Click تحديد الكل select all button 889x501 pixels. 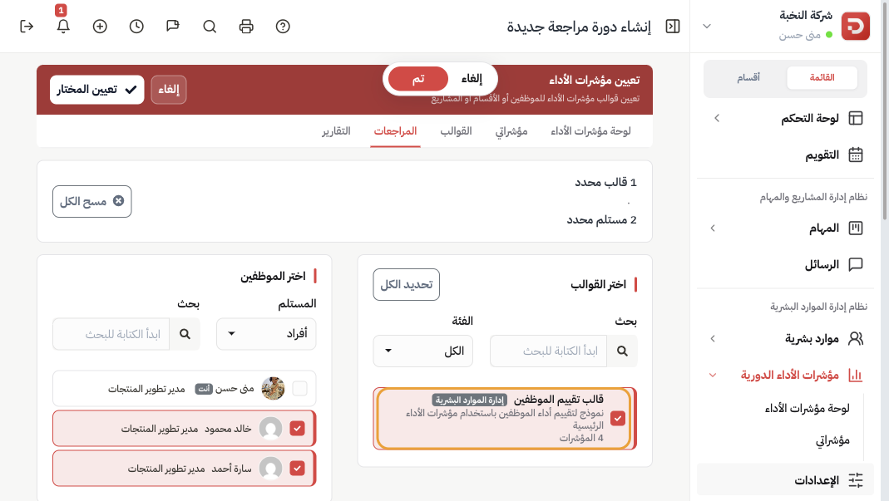tap(406, 284)
